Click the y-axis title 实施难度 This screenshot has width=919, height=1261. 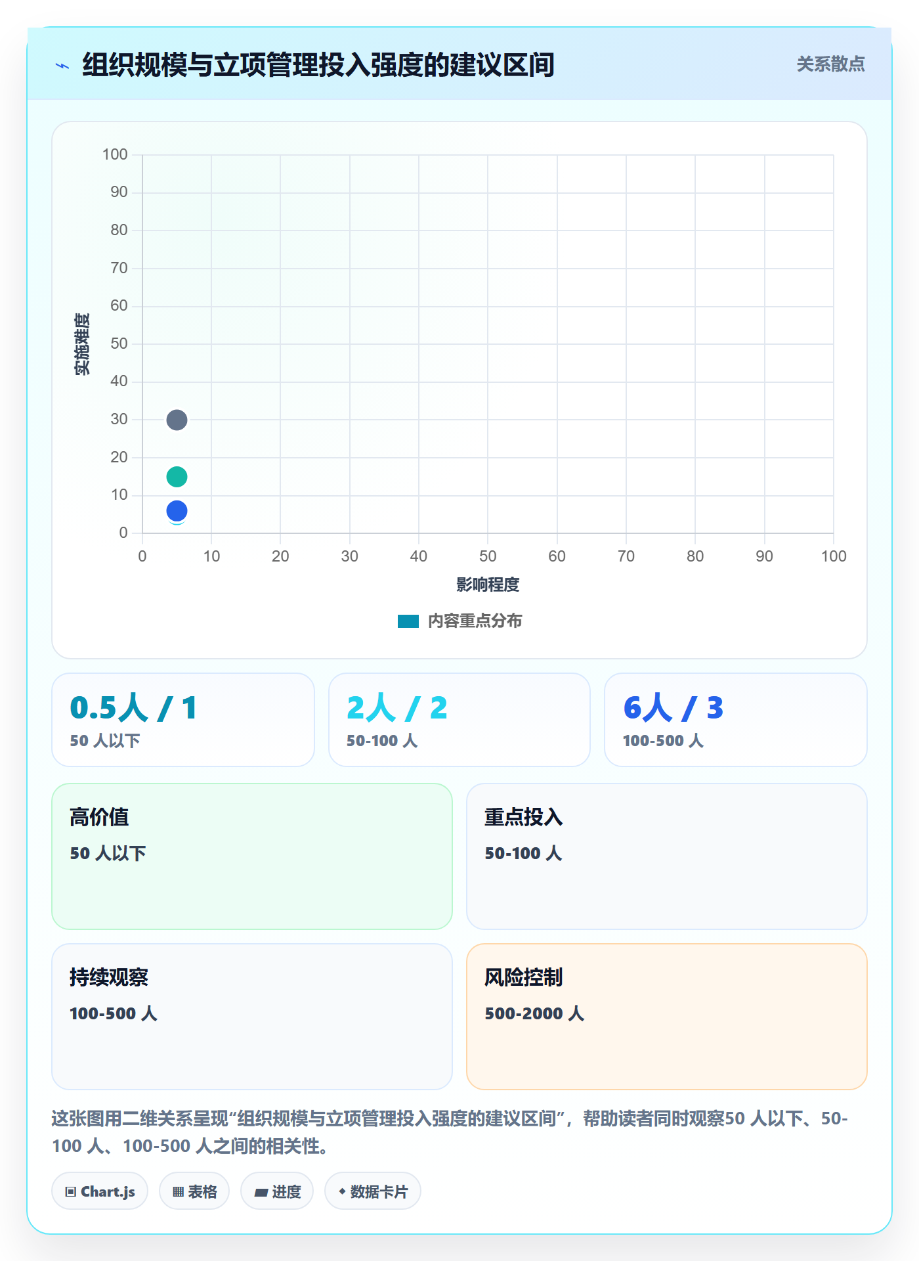click(82, 344)
